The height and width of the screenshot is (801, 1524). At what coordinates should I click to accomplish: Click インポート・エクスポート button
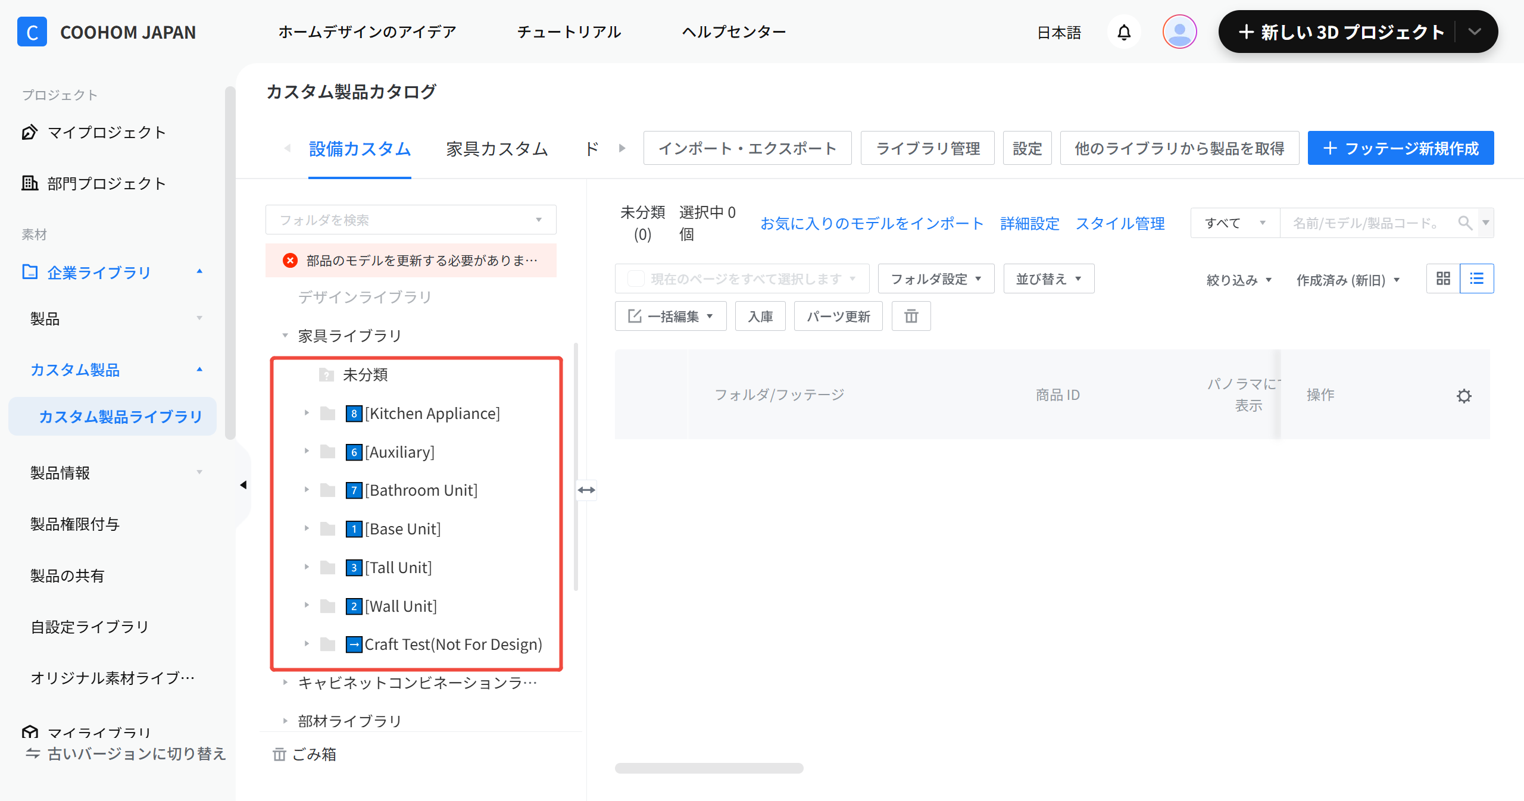748,148
